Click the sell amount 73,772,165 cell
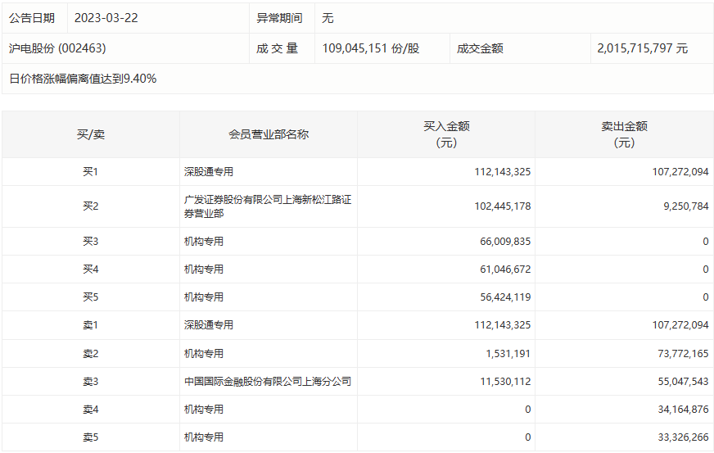 680,353
